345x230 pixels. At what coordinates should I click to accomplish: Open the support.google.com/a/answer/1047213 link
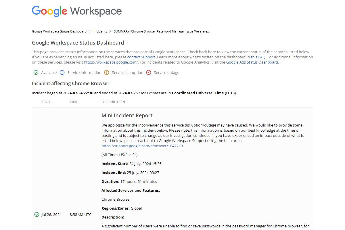(142, 146)
